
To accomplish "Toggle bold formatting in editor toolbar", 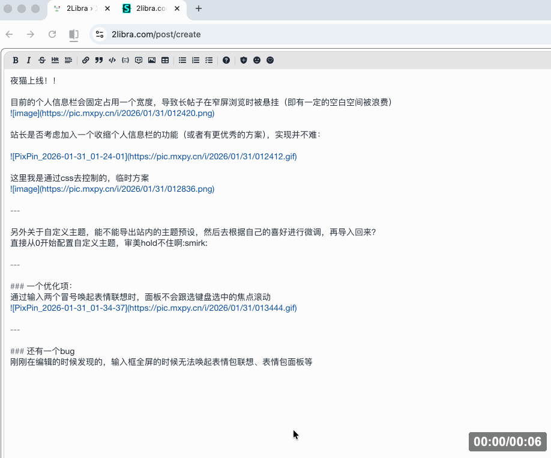I will (x=16, y=60).
